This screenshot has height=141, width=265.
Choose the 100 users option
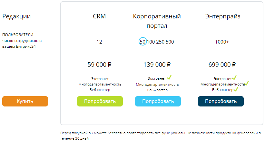click(151, 42)
